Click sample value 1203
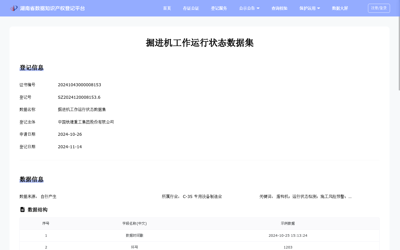Screen dimensions: 400x250 pyautogui.click(x=288, y=247)
